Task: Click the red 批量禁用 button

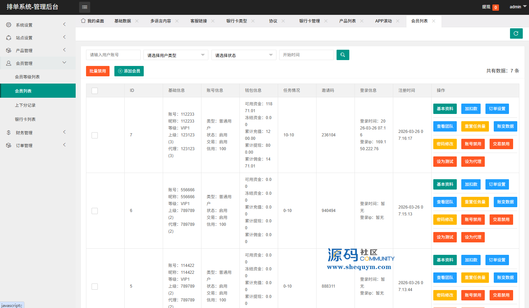Action: pos(98,71)
